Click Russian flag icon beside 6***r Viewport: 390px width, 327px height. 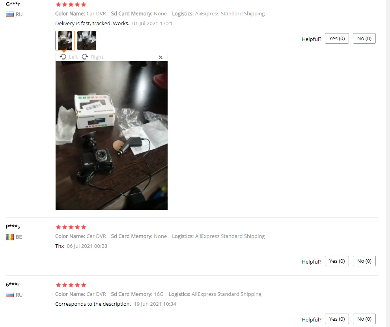(x=10, y=295)
